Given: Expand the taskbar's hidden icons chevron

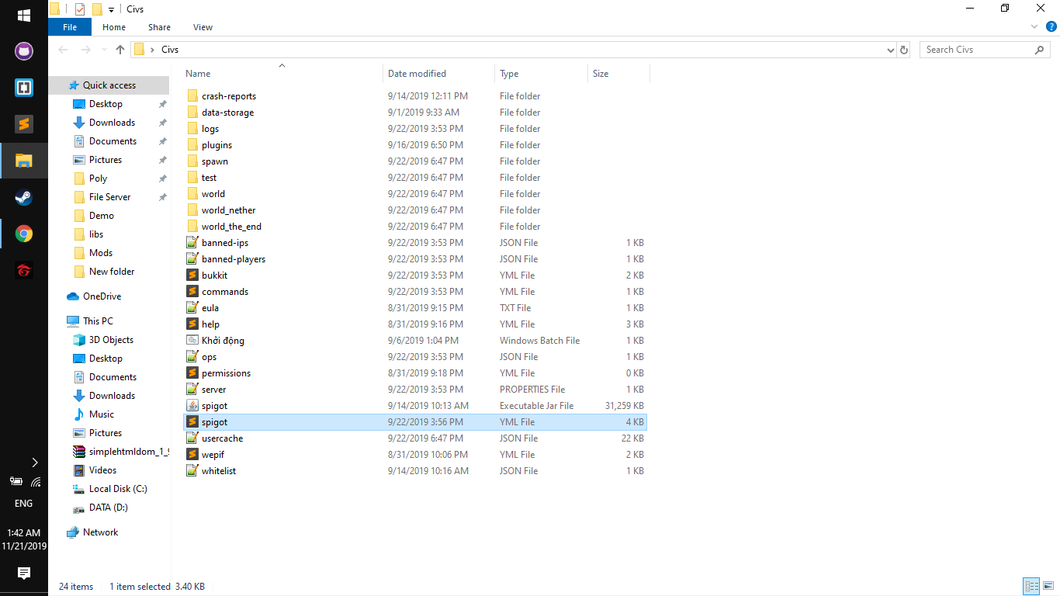Looking at the screenshot, I should [35, 463].
